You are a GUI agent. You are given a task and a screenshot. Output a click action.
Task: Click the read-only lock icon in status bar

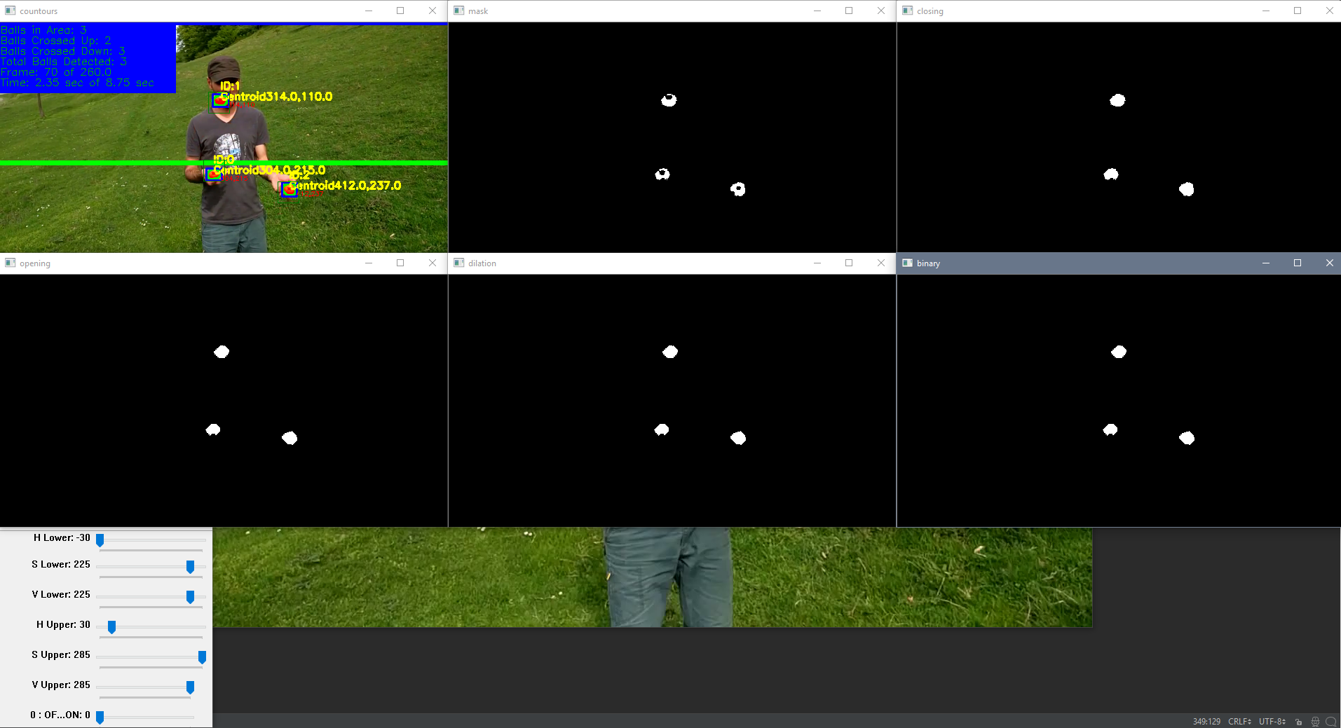coord(1298,722)
